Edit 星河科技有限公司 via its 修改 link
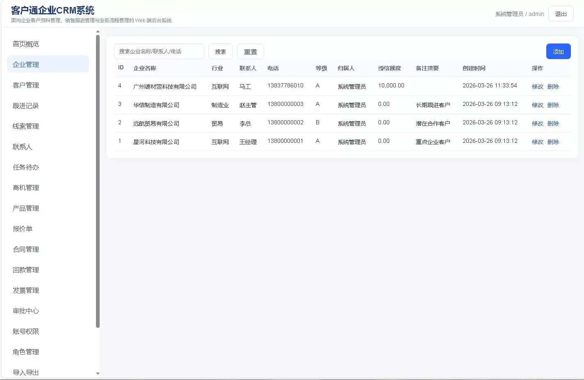Screen dimensions: 584x380 537,142
